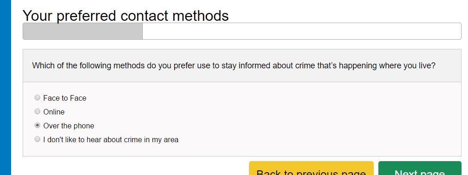Click the "Face to Face" label text
Screen dimensions: 468x175
tap(65, 98)
